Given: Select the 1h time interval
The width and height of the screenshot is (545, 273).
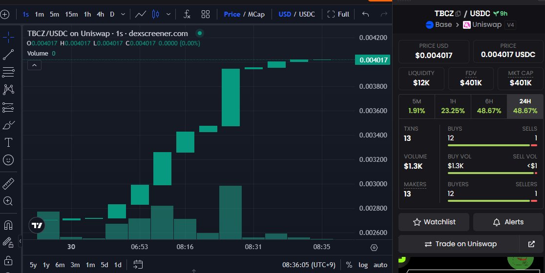Looking at the screenshot, I should click(x=87, y=14).
